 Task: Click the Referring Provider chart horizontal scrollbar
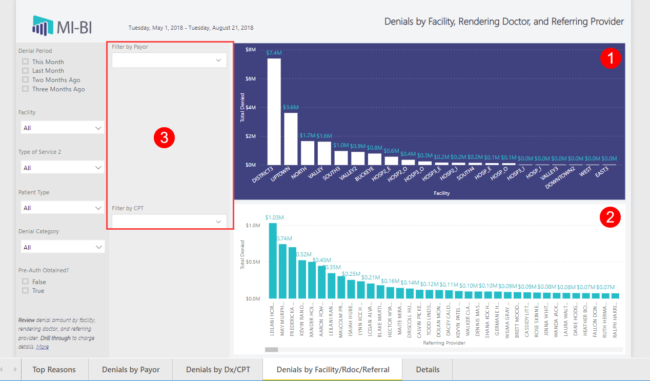pyautogui.click(x=271, y=350)
